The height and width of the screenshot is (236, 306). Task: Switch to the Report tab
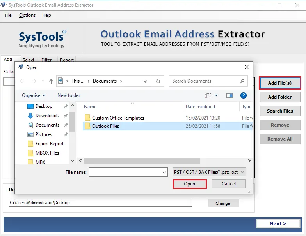[67, 60]
